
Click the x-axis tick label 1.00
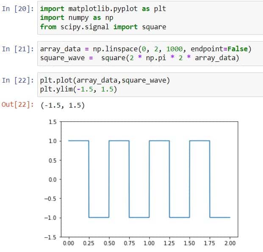tap(149, 243)
